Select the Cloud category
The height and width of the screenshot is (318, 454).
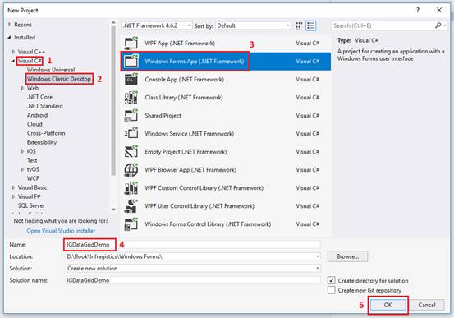[34, 124]
